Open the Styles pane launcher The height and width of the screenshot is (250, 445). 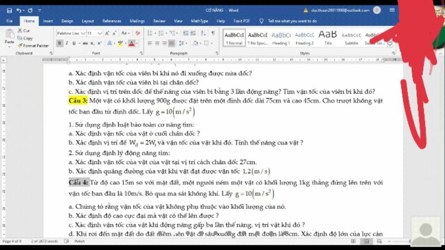point(393,53)
